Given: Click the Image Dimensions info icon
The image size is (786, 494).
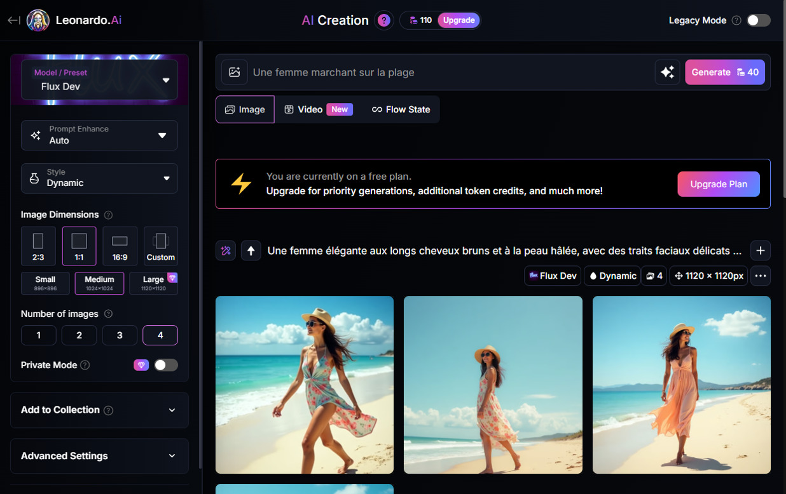Looking at the screenshot, I should coord(108,215).
